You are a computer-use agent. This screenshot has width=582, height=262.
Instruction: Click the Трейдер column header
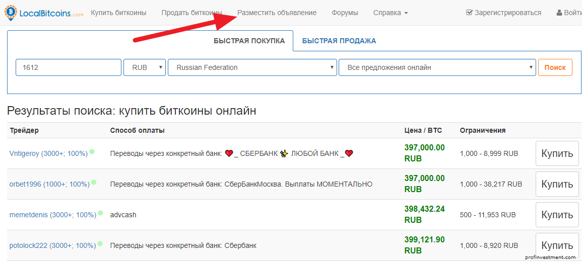point(24,130)
